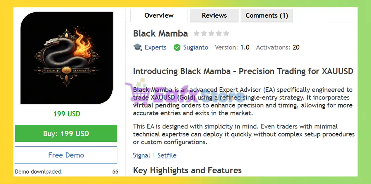Screen dimensions: 371x184
Task: Rate one star on the first star
Action: [x=197, y=34]
